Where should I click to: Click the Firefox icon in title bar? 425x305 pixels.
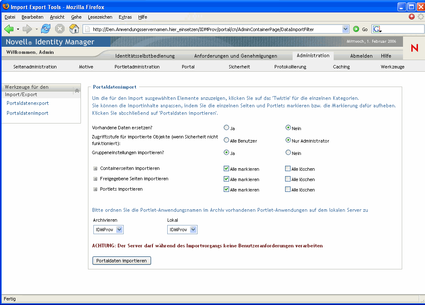click(x=6, y=7)
